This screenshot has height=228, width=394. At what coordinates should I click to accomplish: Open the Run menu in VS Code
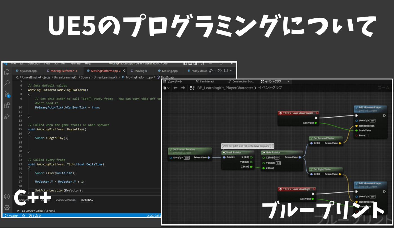(64, 64)
